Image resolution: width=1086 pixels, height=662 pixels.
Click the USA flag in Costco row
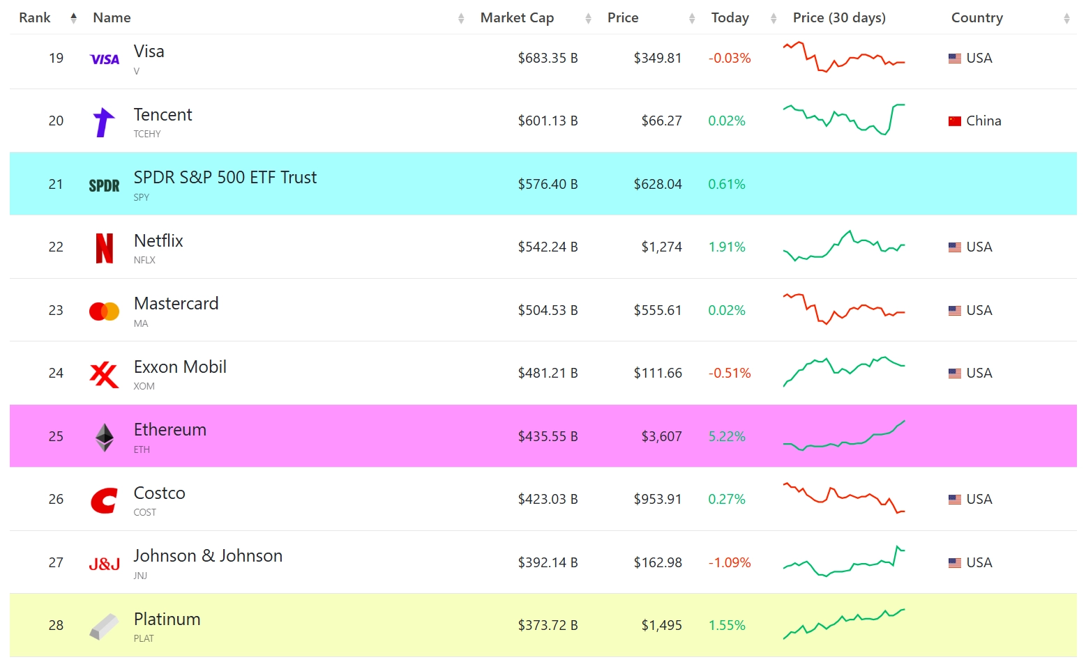click(955, 500)
